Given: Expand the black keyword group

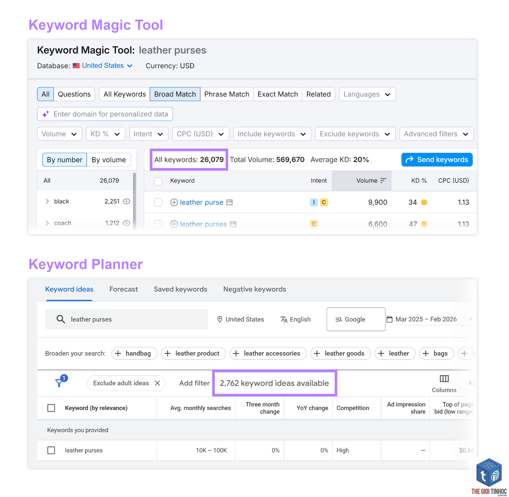Looking at the screenshot, I should [x=47, y=201].
